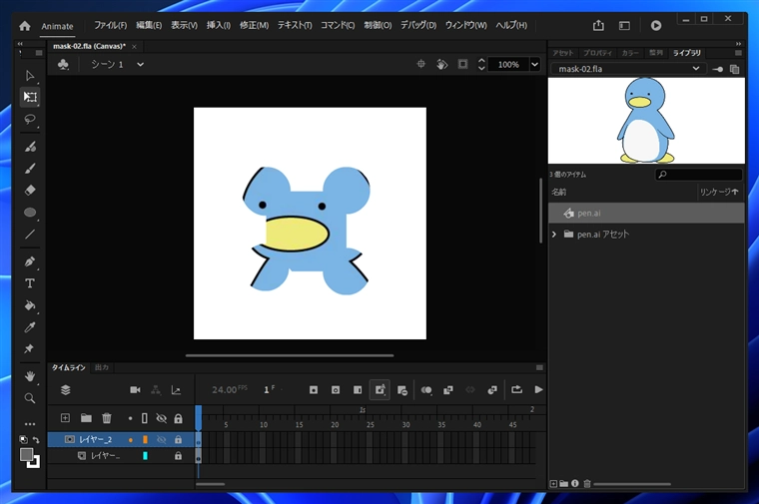
Task: Toggle clip content outside stage
Action: point(462,64)
